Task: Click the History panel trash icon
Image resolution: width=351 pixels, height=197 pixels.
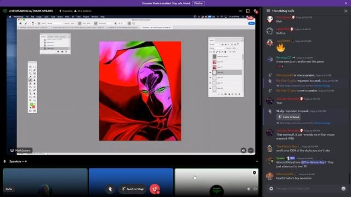Action: click(66, 51)
